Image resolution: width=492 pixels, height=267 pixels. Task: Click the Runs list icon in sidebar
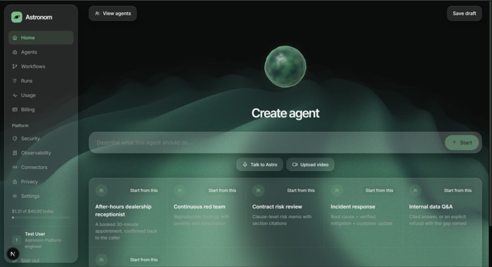click(15, 81)
